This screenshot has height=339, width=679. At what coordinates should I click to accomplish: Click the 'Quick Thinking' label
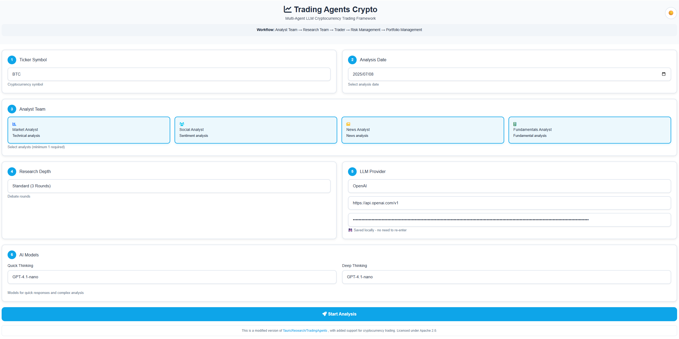click(x=20, y=266)
